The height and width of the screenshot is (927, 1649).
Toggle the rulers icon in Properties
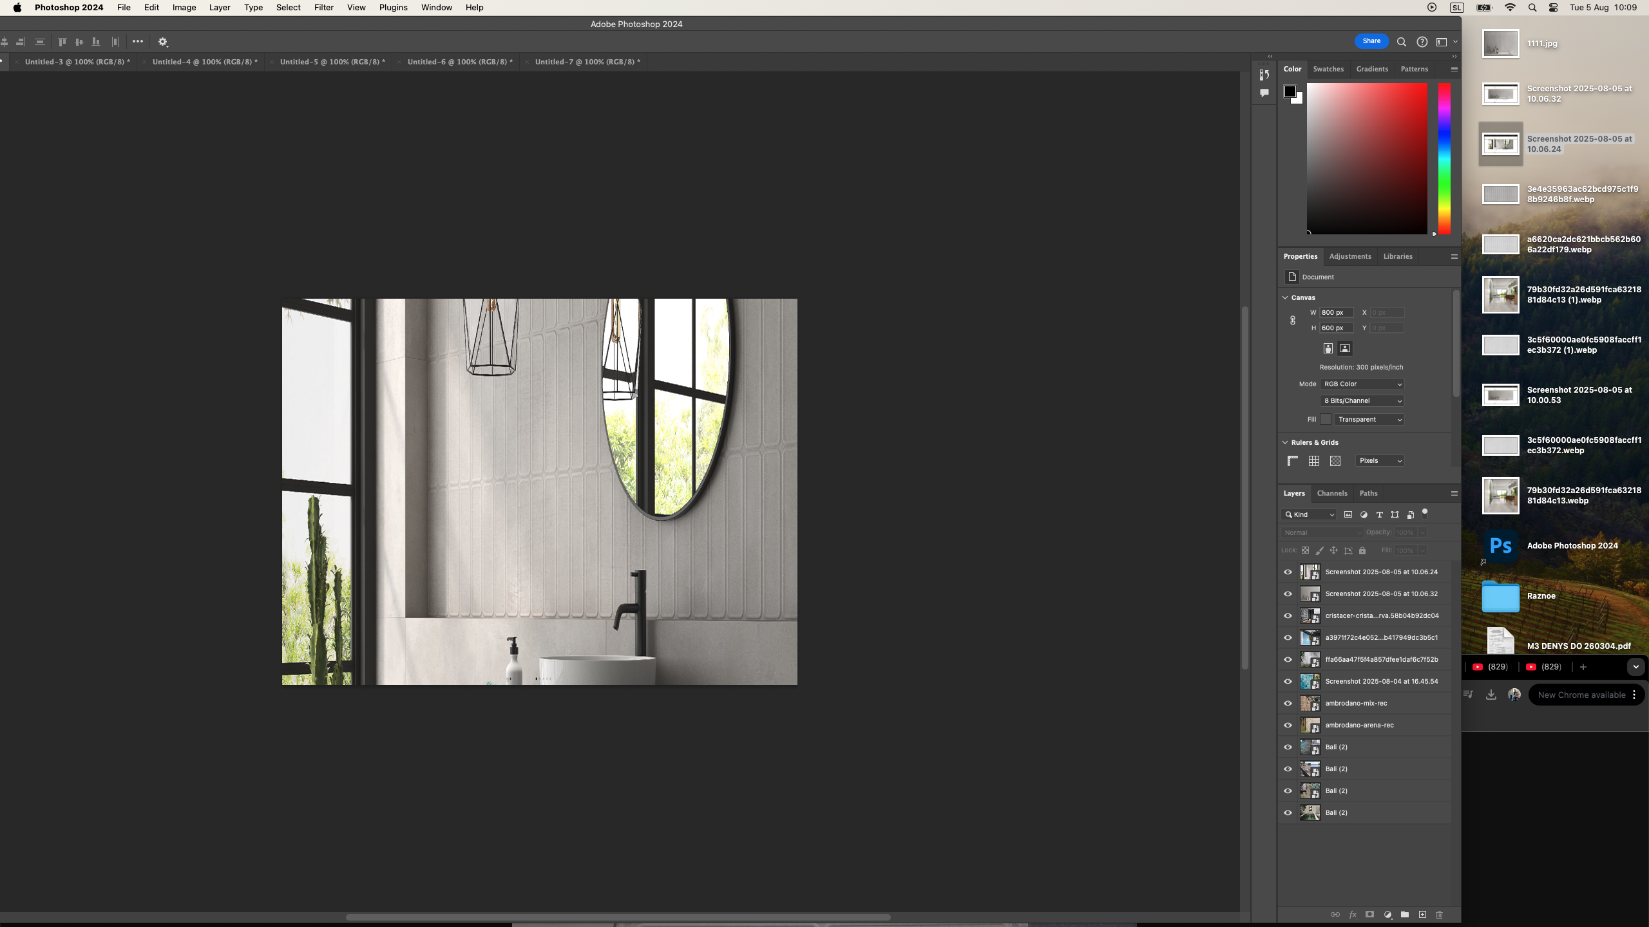(x=1292, y=460)
